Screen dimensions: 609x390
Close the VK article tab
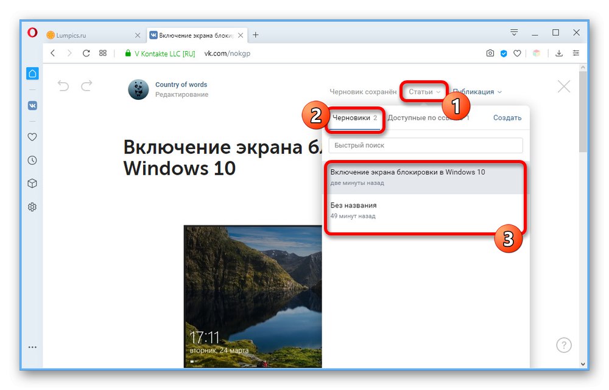pyautogui.click(x=241, y=35)
